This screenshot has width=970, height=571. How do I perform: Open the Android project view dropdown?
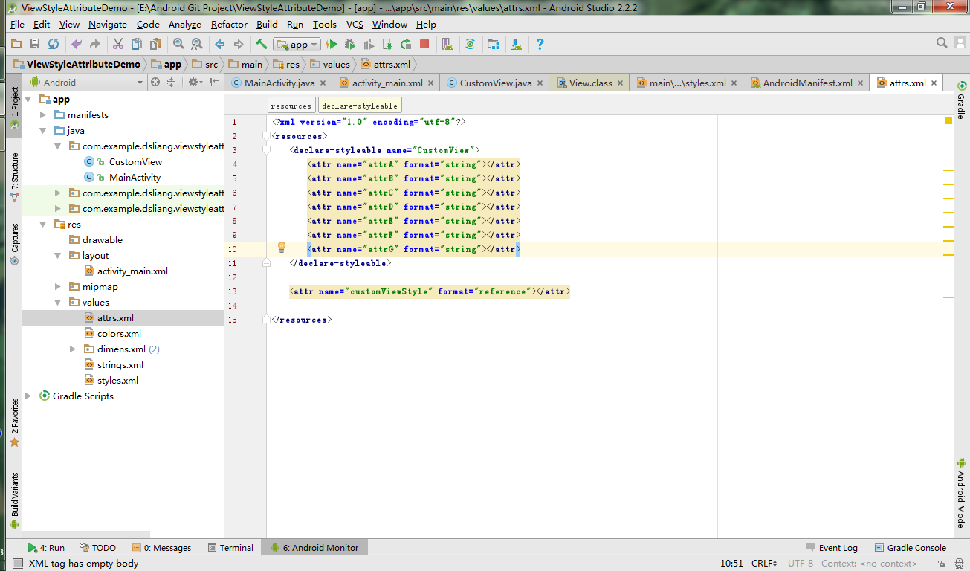pyautogui.click(x=86, y=83)
